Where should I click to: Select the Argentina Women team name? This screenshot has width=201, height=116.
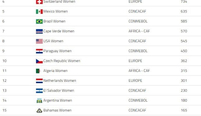[x=58, y=100]
